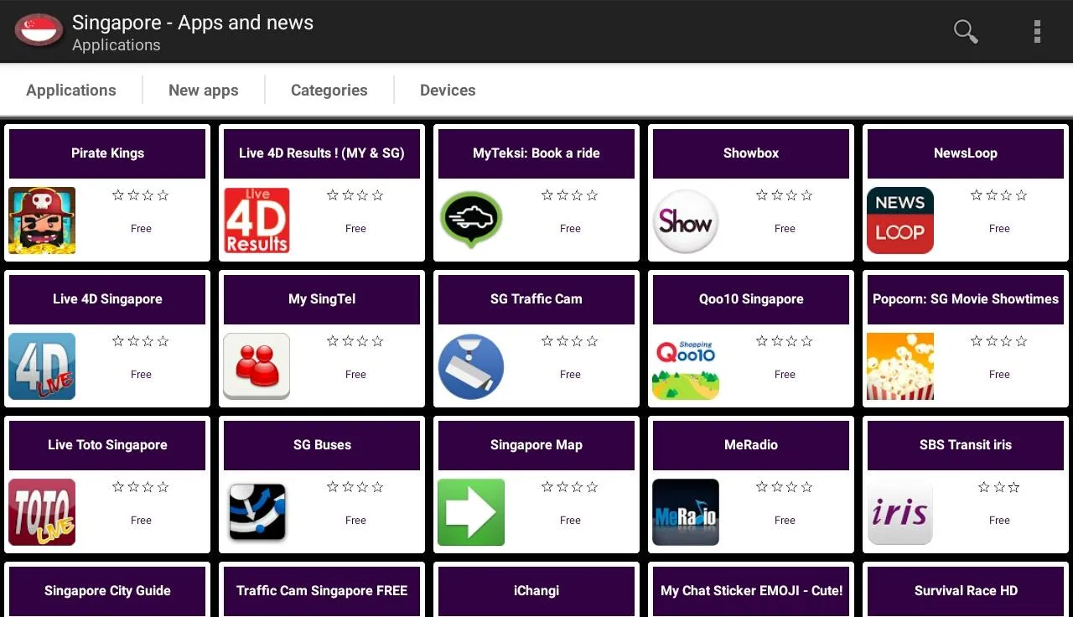
Task: Open the search magnifier icon
Action: [x=966, y=32]
